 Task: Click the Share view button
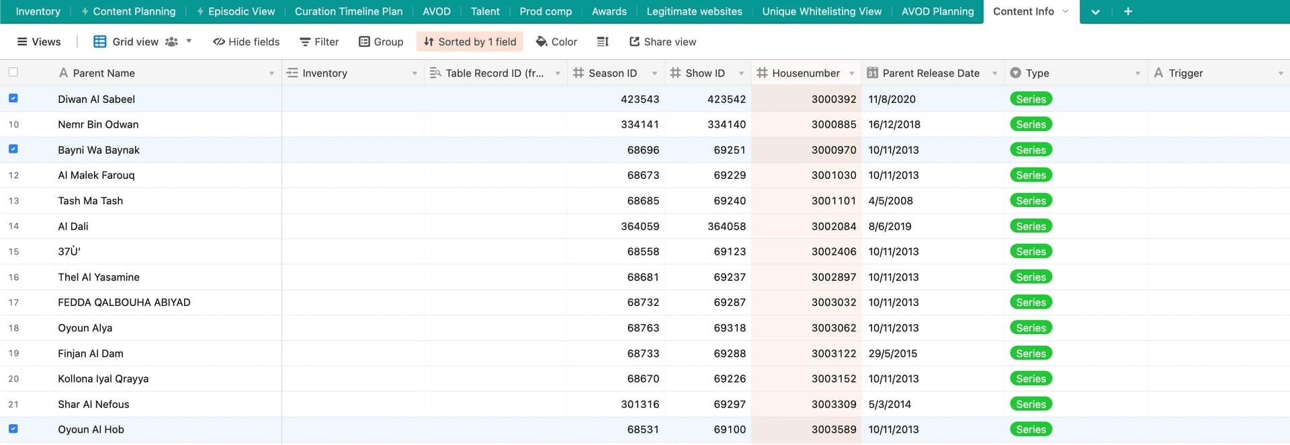coord(662,42)
